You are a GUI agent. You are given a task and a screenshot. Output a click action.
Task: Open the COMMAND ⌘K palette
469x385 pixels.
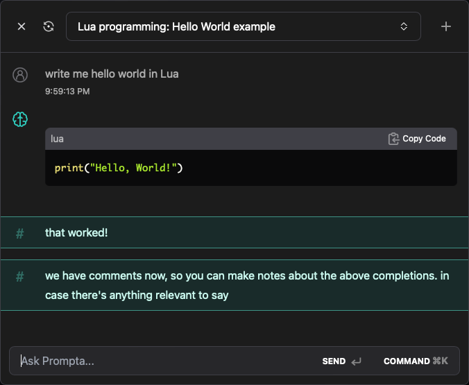coord(416,361)
